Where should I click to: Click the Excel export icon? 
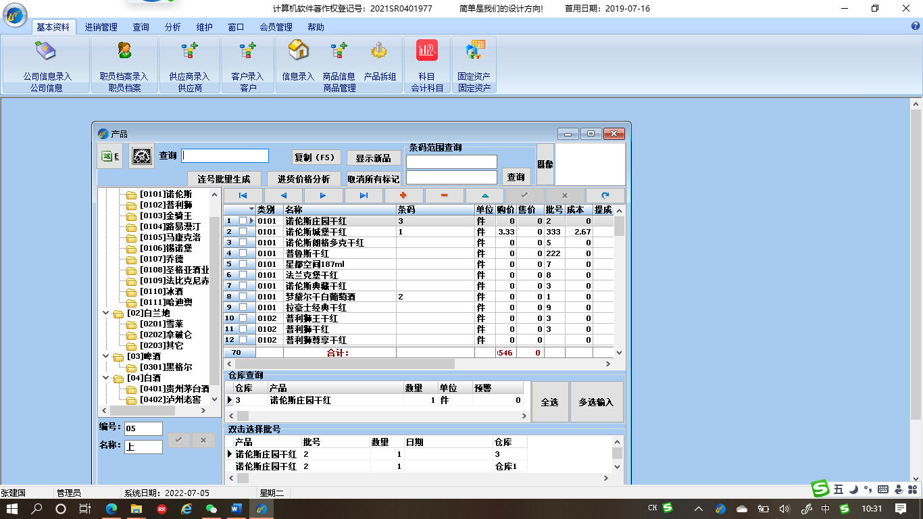pyautogui.click(x=109, y=156)
